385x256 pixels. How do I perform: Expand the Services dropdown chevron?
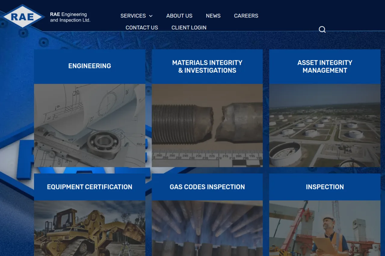click(x=151, y=16)
